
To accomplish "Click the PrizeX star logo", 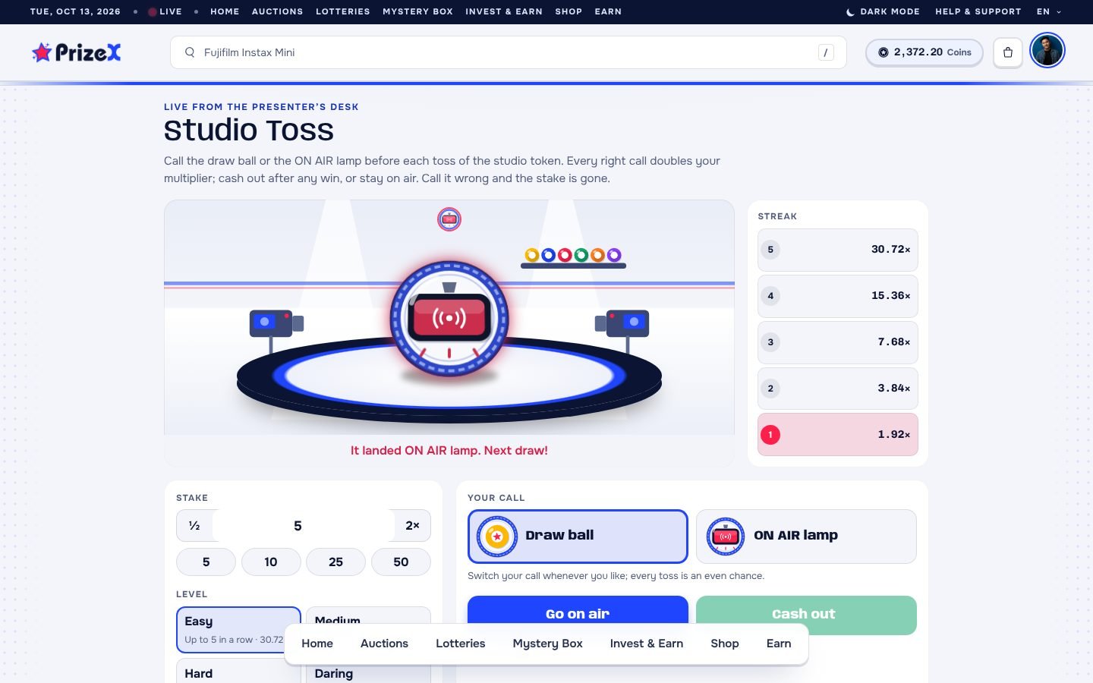I will 76,52.
